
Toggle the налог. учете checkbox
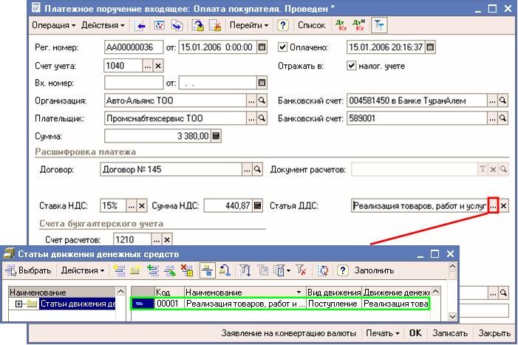tap(352, 65)
